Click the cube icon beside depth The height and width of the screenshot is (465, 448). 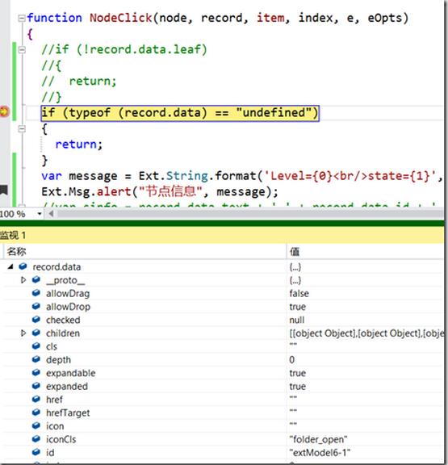[x=36, y=359]
